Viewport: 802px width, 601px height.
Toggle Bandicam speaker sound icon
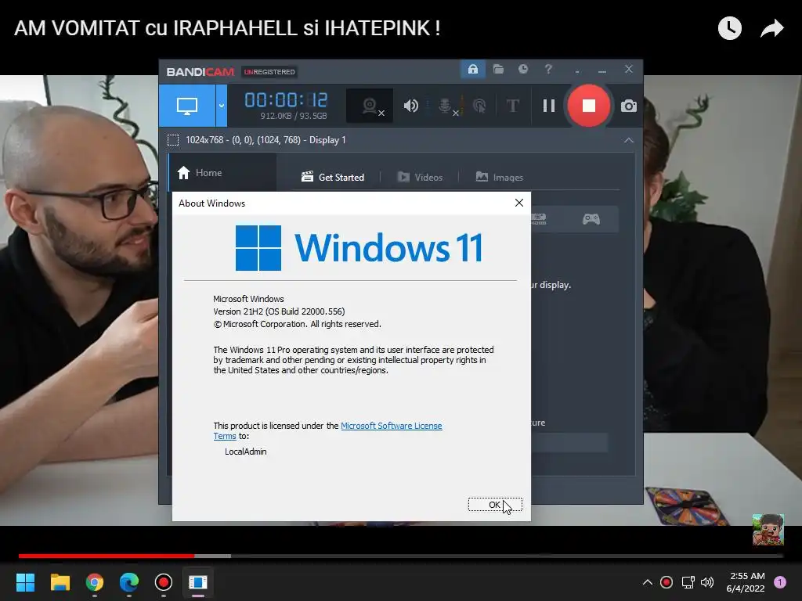tap(410, 106)
